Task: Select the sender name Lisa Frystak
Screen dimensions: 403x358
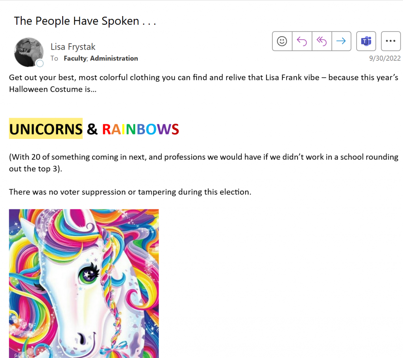Action: [73, 47]
